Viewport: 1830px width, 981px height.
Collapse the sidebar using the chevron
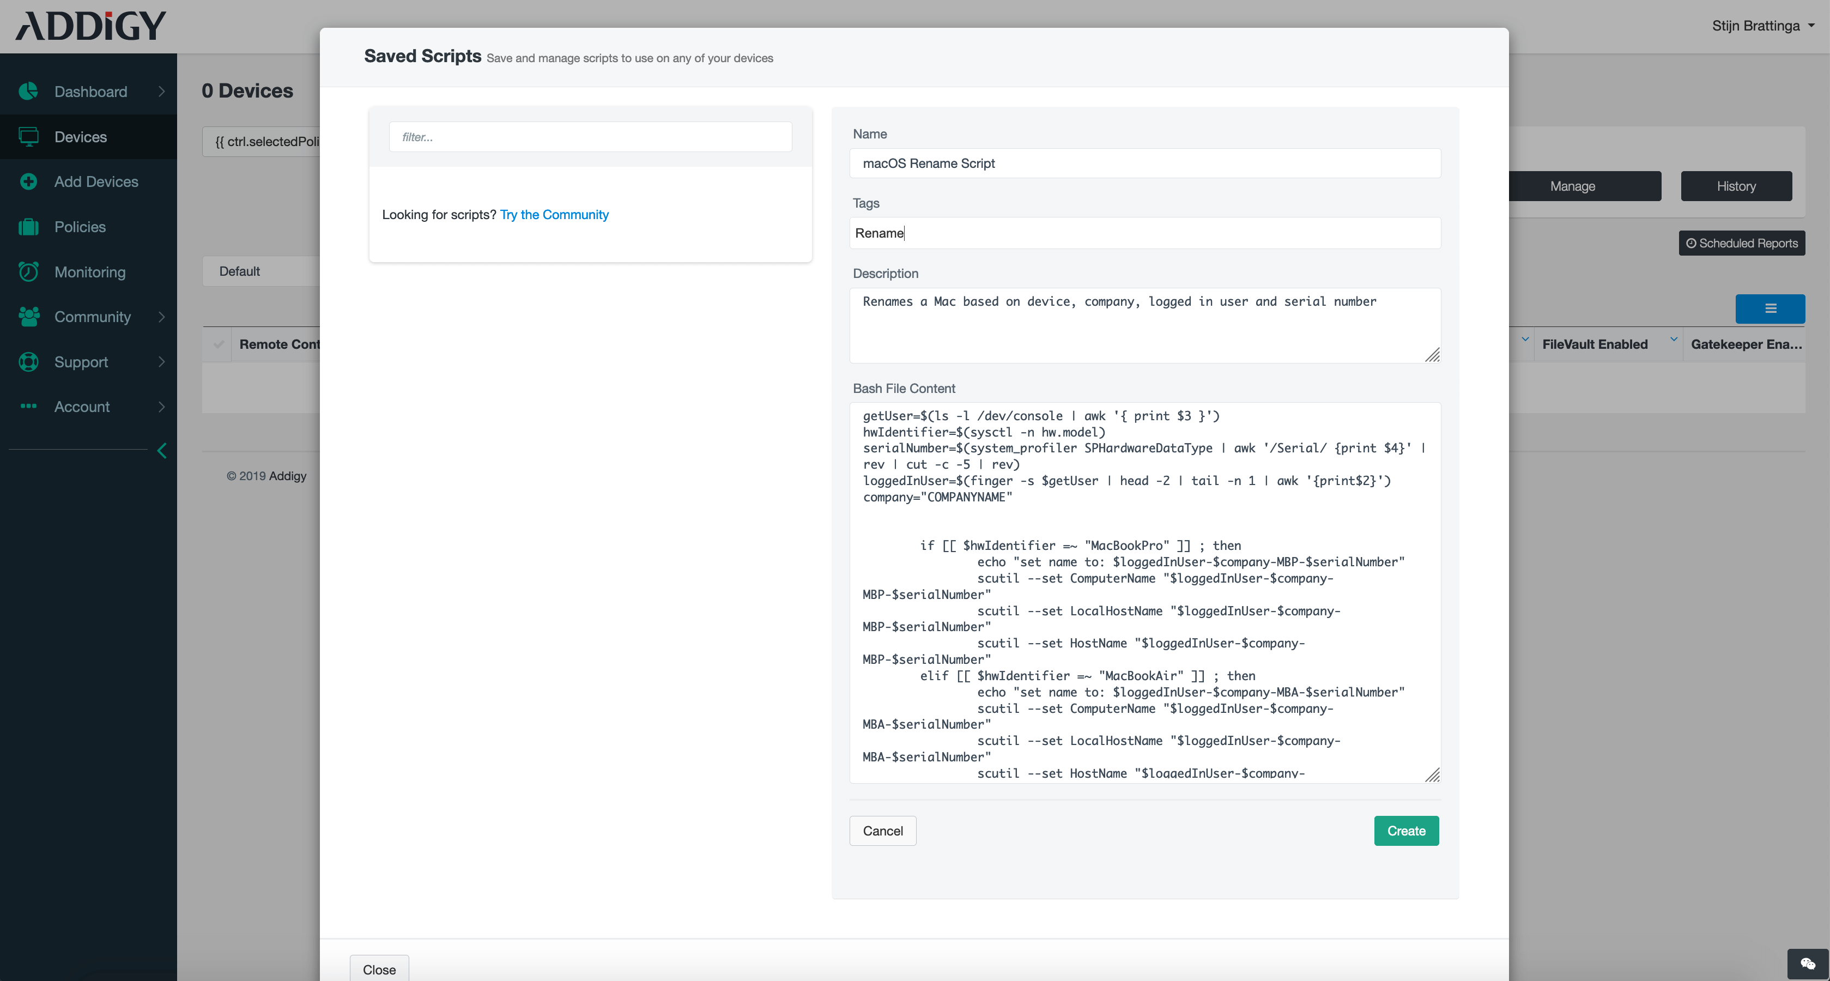(x=162, y=450)
